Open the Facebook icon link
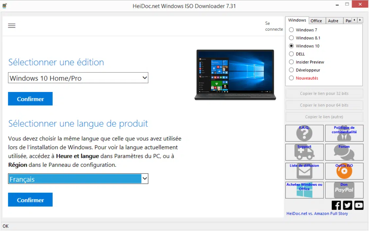The width and height of the screenshot is (369, 231). (336, 205)
